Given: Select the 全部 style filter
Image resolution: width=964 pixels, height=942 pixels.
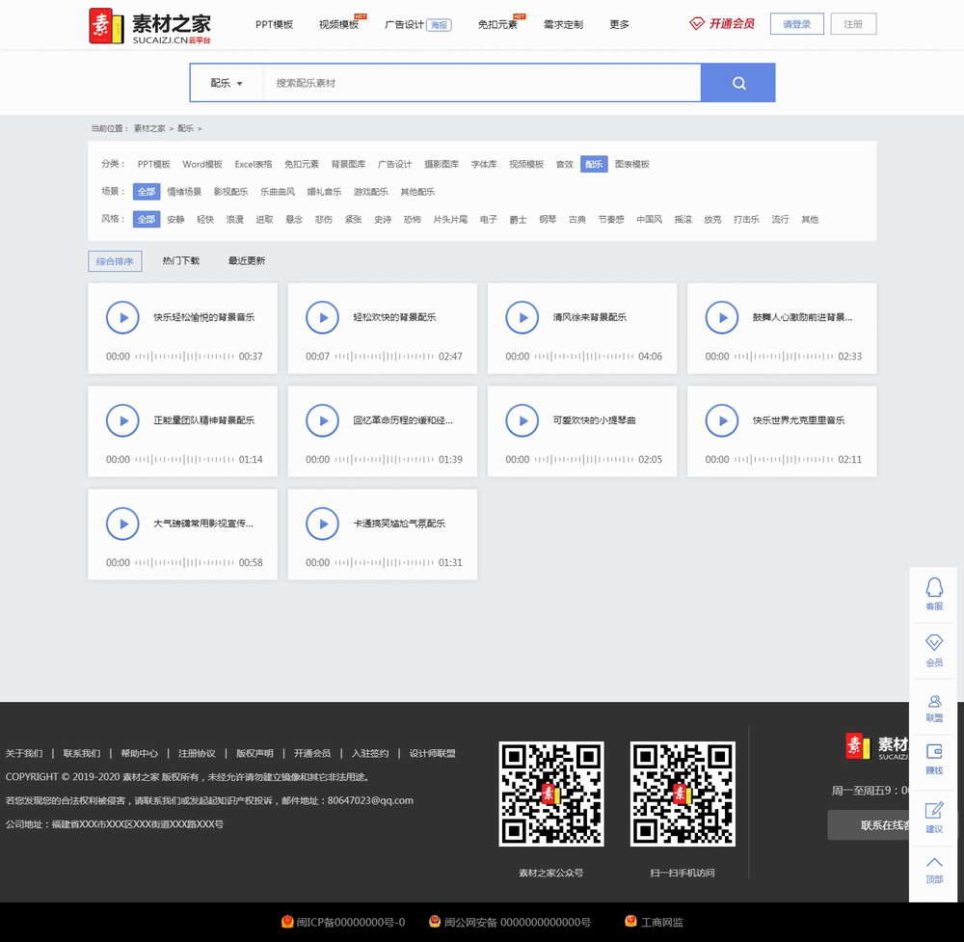Looking at the screenshot, I should (147, 220).
